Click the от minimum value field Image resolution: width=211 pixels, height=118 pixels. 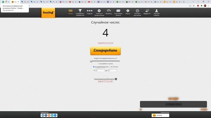[100, 70]
